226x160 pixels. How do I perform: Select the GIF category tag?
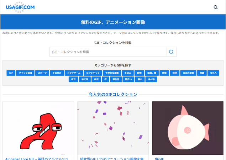coord(11,73)
